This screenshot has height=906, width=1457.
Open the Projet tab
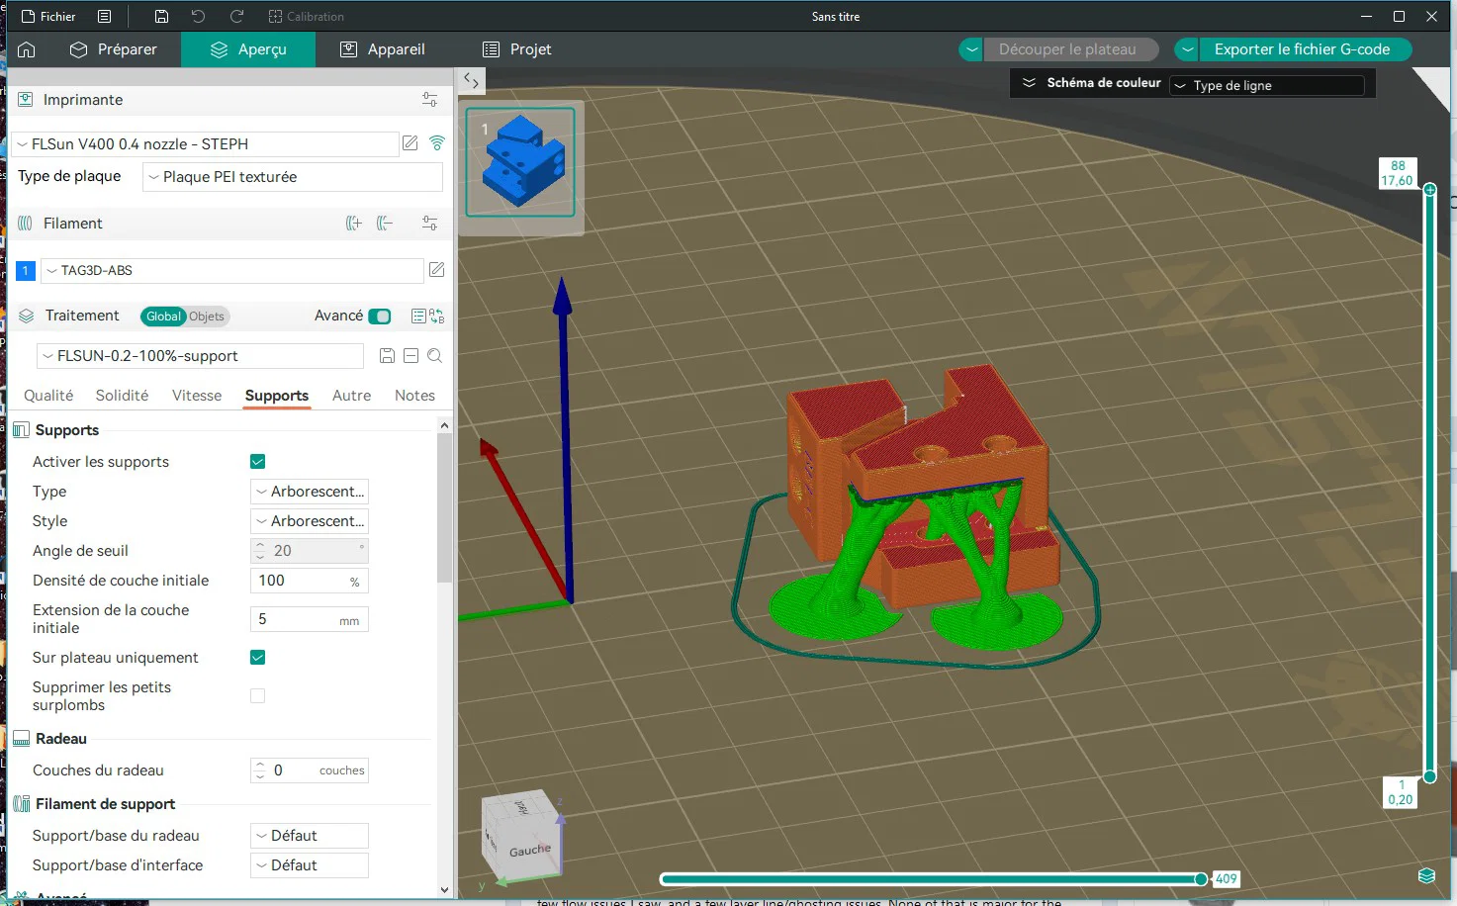(x=516, y=49)
